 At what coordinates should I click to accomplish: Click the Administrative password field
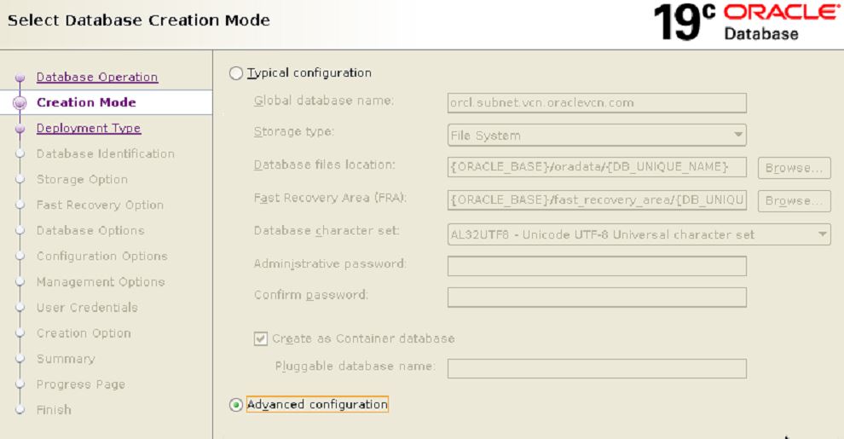pos(597,266)
